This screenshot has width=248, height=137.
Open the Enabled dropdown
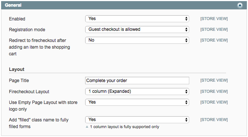pos(137,19)
